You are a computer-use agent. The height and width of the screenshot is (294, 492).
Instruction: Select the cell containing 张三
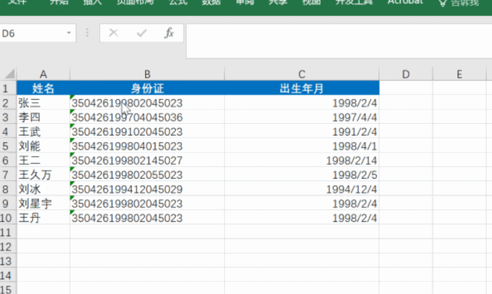(43, 103)
